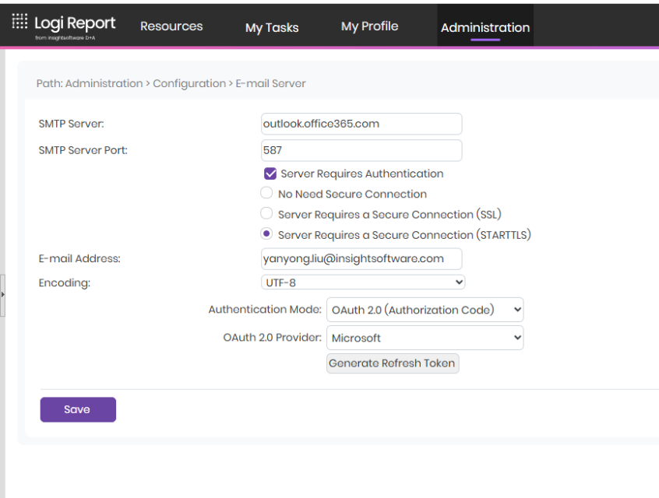This screenshot has width=659, height=498.
Task: Focus the SMTP Server text field
Action: [x=361, y=124]
